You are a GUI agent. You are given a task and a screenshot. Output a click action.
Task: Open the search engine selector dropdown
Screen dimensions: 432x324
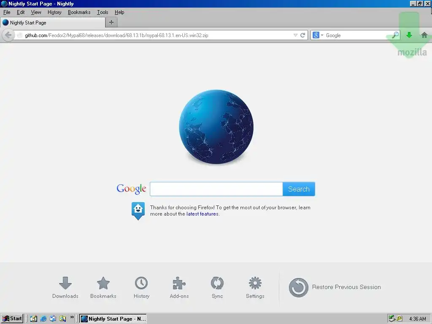pos(318,35)
